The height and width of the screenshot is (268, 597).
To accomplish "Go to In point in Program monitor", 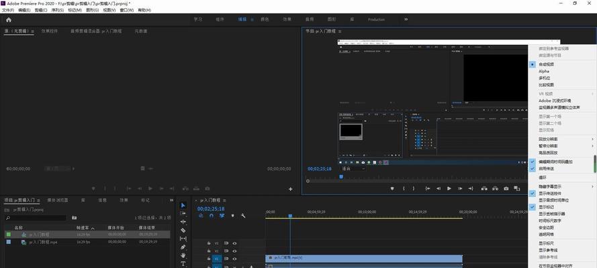I will pos(428,188).
